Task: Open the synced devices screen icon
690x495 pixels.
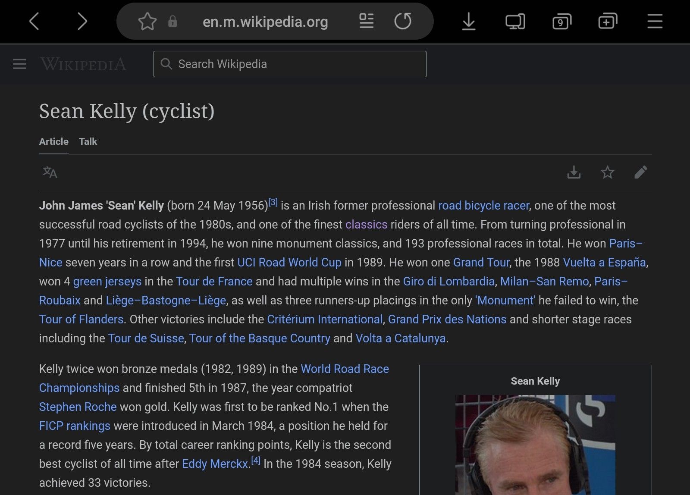Action: [515, 22]
